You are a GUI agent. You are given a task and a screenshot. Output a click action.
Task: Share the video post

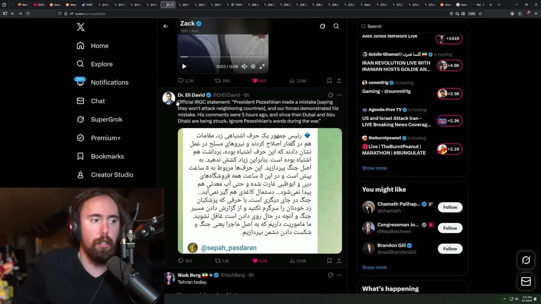339,81
